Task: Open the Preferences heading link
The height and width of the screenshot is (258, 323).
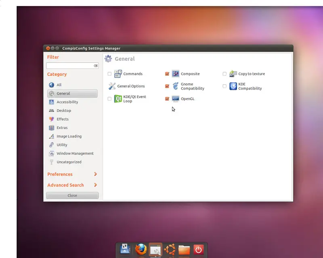Action: [60, 174]
